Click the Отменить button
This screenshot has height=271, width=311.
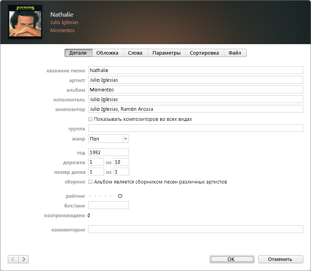[x=280, y=259]
